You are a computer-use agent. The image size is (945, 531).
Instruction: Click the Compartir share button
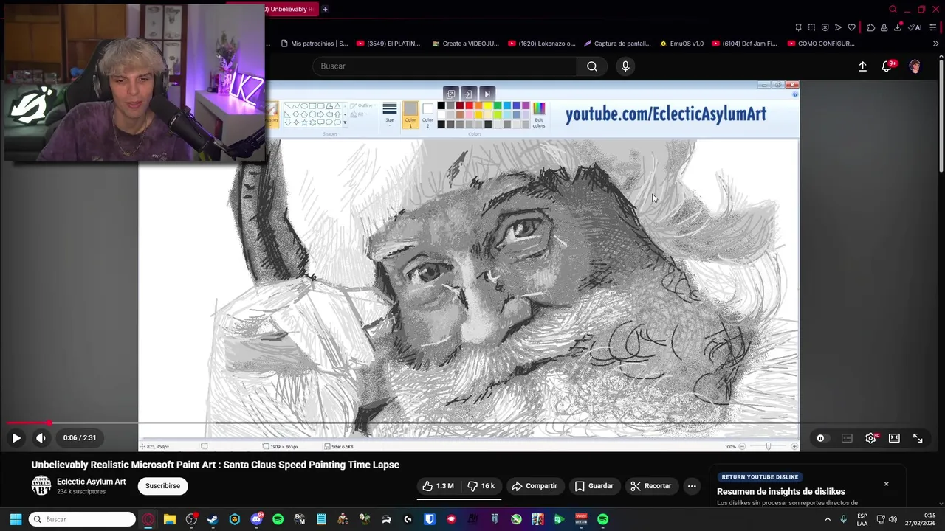tap(535, 486)
